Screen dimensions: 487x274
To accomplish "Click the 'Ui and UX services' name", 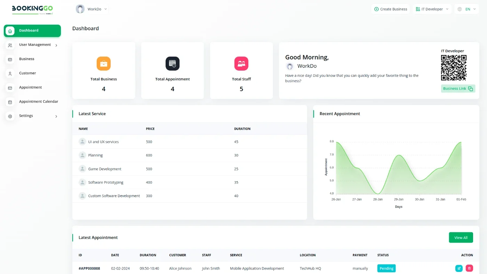I will pyautogui.click(x=103, y=142).
